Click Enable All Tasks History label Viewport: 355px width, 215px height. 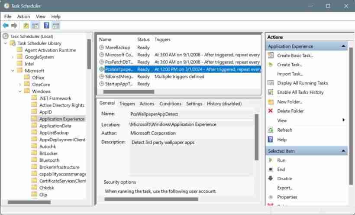(300, 92)
